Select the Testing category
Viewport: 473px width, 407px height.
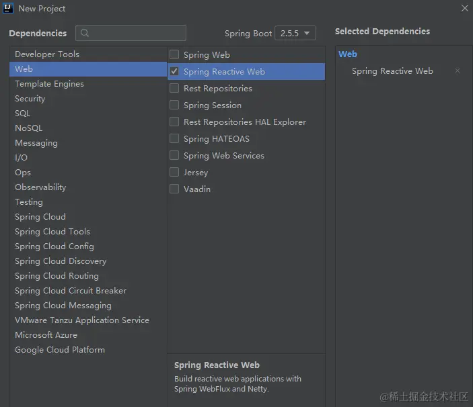click(88, 201)
